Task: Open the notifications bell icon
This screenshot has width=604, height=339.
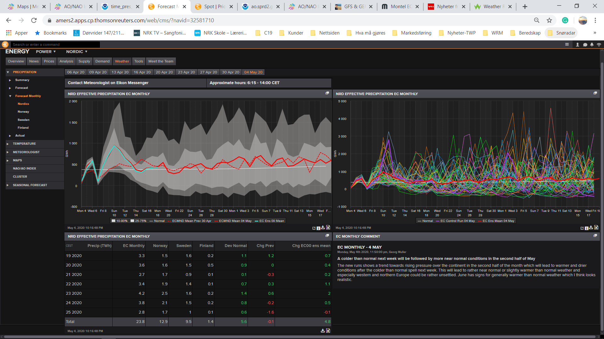Action: (592, 45)
